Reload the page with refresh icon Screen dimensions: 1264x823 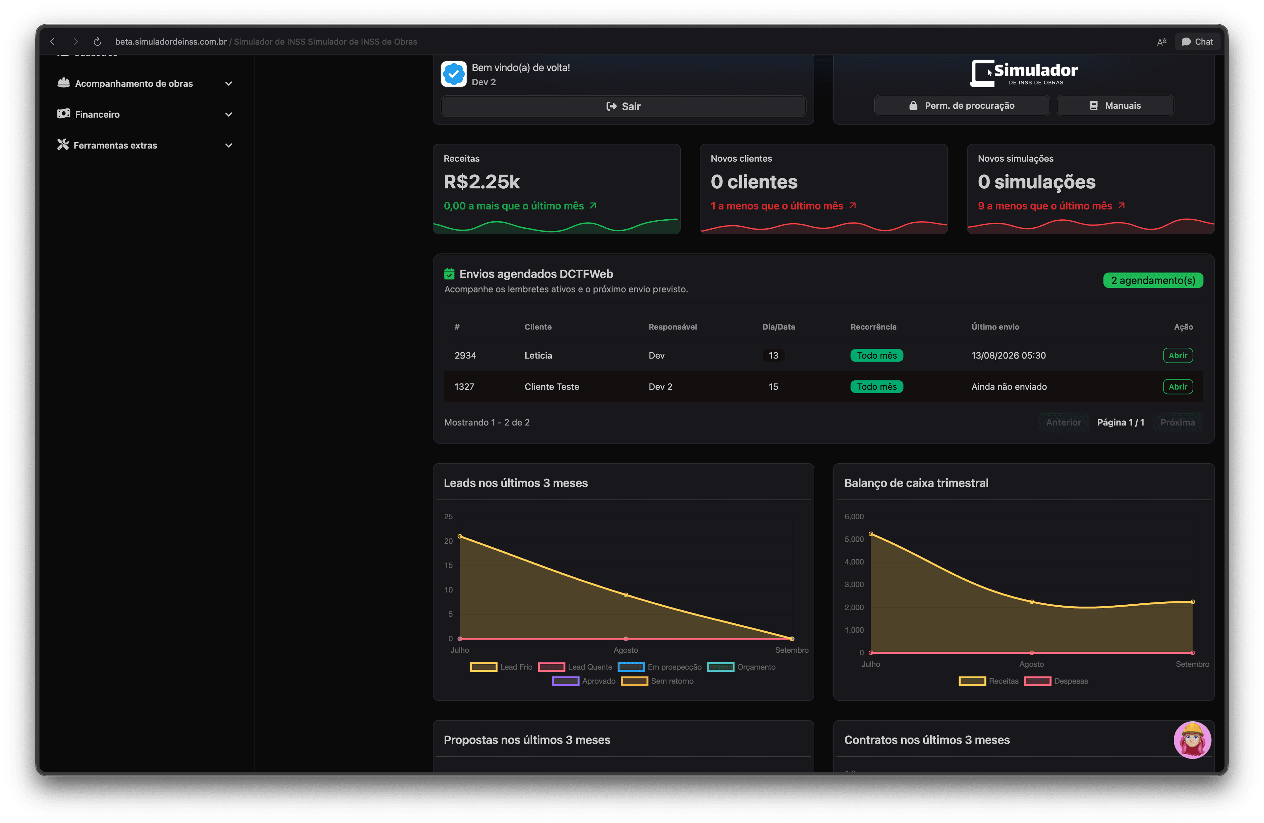97,41
